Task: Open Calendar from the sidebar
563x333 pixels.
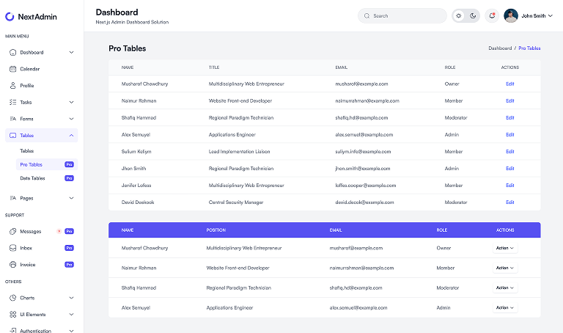Action: tap(30, 69)
